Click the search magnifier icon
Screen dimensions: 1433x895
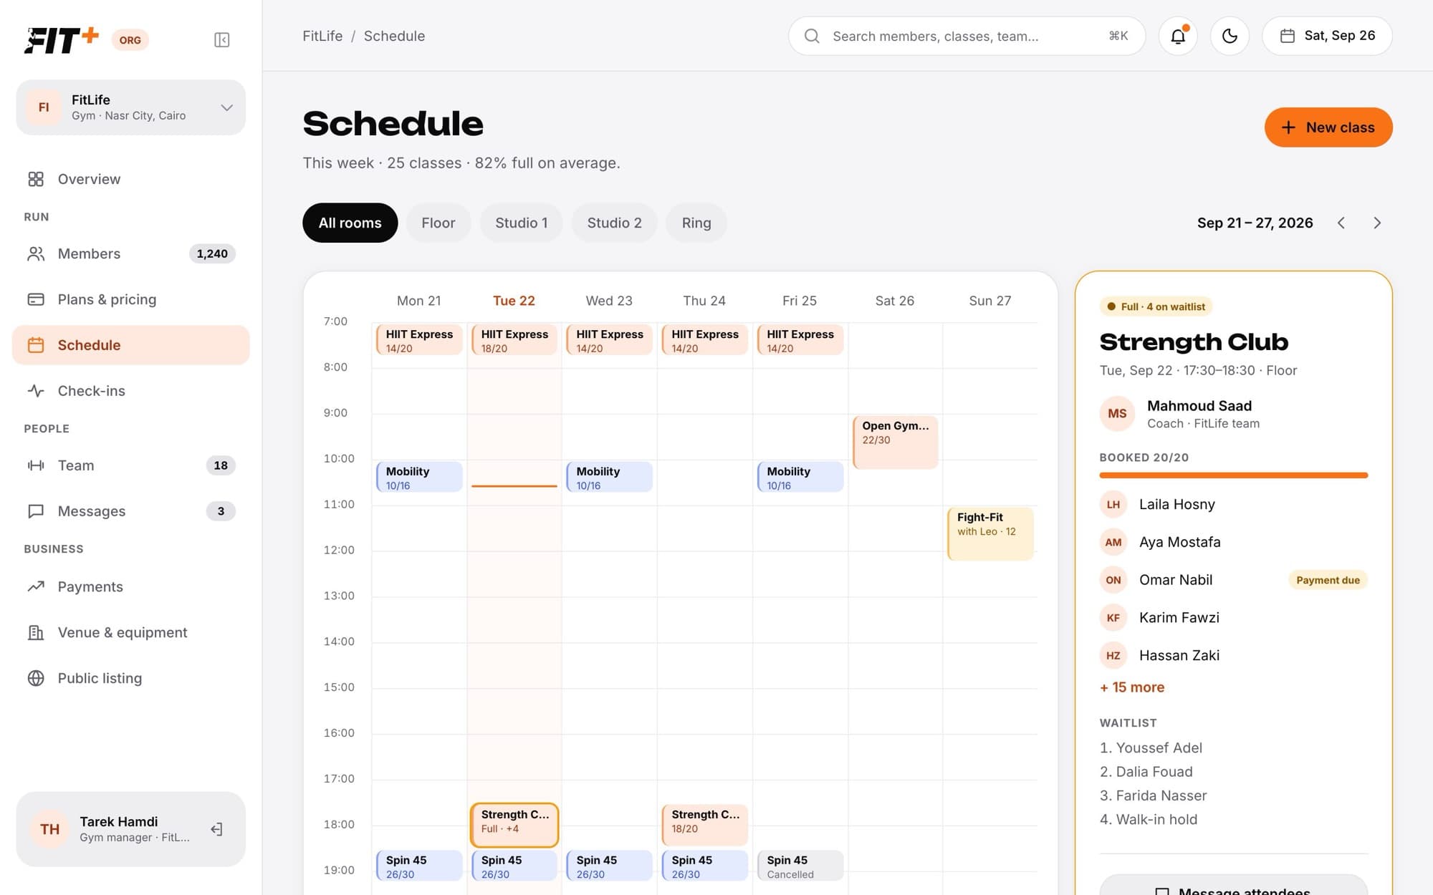tap(812, 36)
